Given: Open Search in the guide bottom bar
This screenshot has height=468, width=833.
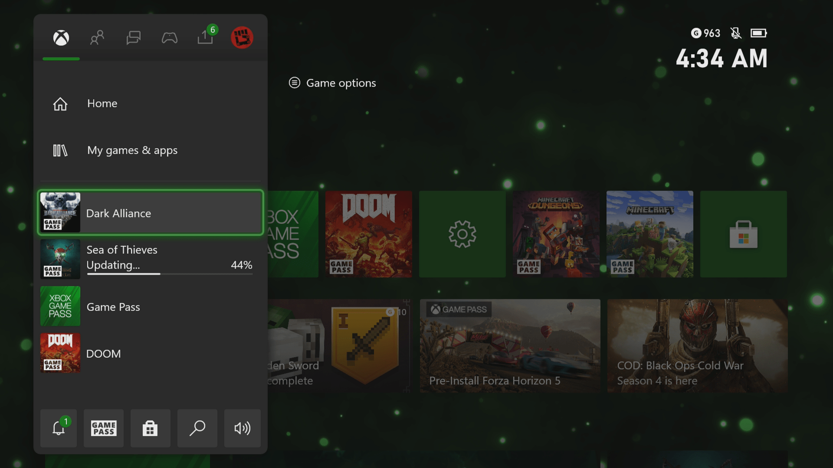Looking at the screenshot, I should coord(197,428).
